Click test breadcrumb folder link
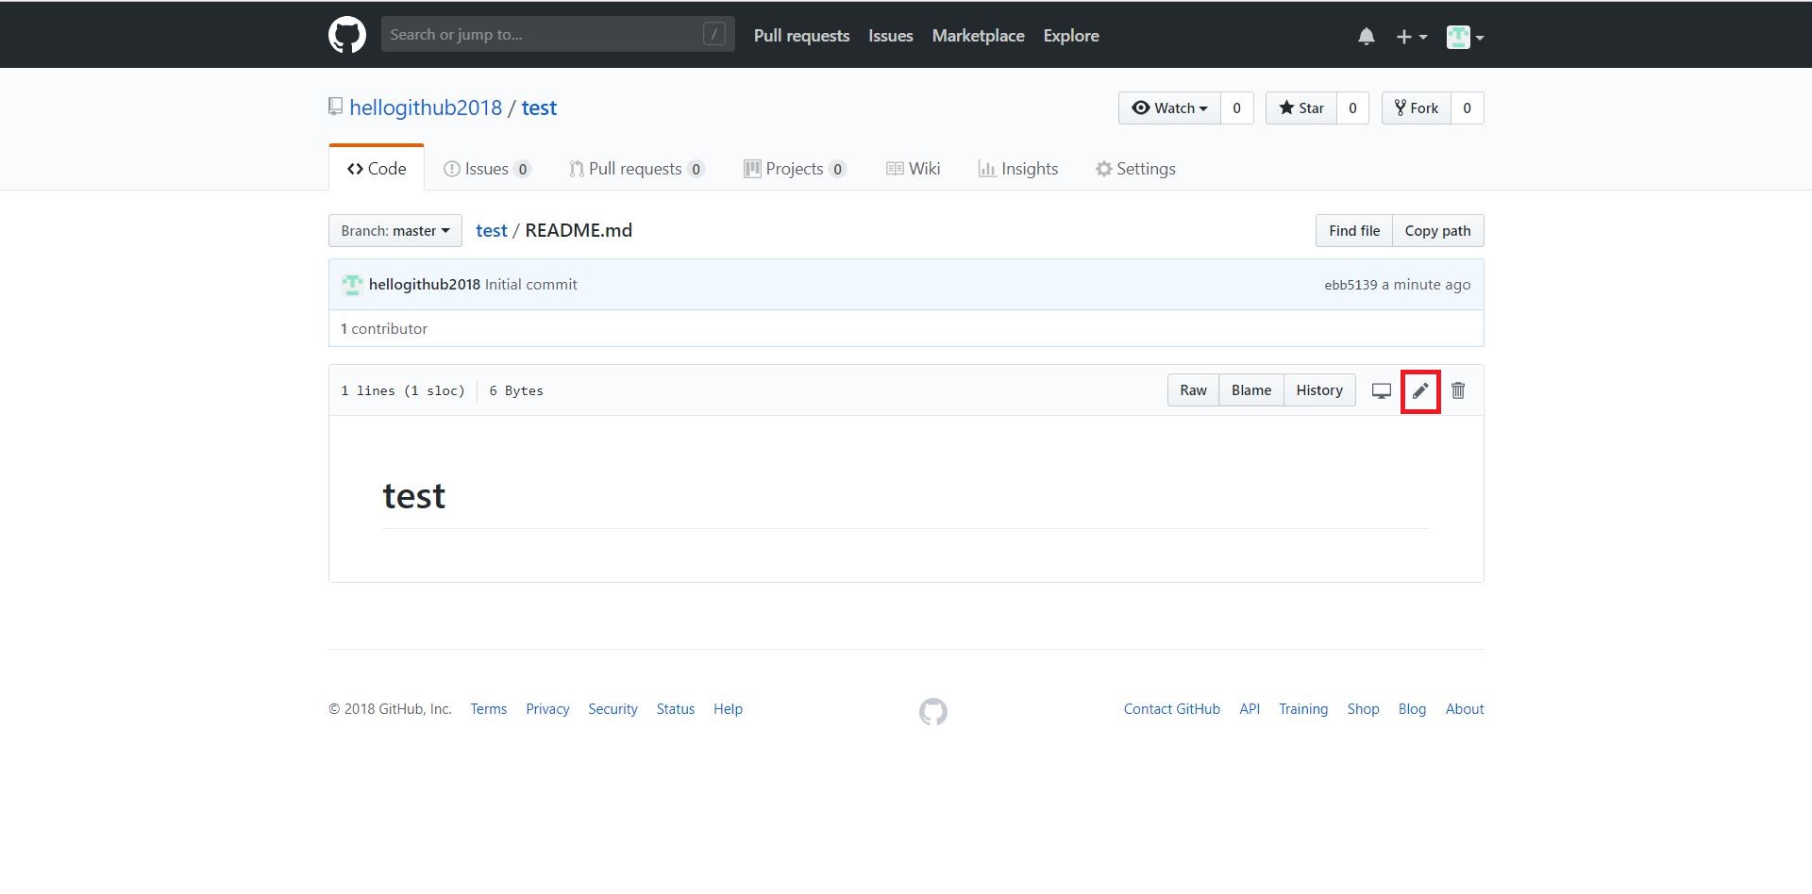 click(491, 230)
